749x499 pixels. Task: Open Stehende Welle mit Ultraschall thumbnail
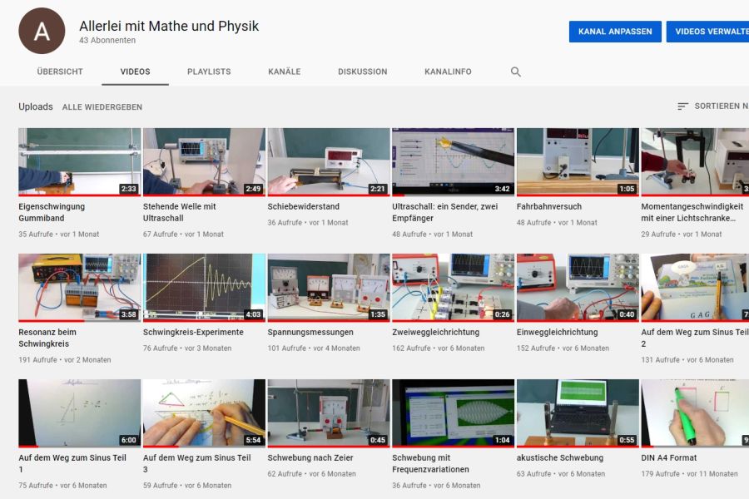pos(204,162)
